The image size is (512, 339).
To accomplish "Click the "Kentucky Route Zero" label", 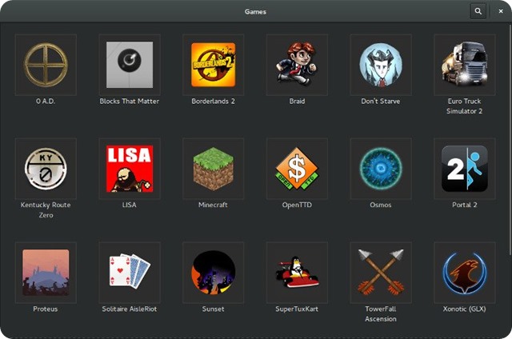I will coord(46,209).
